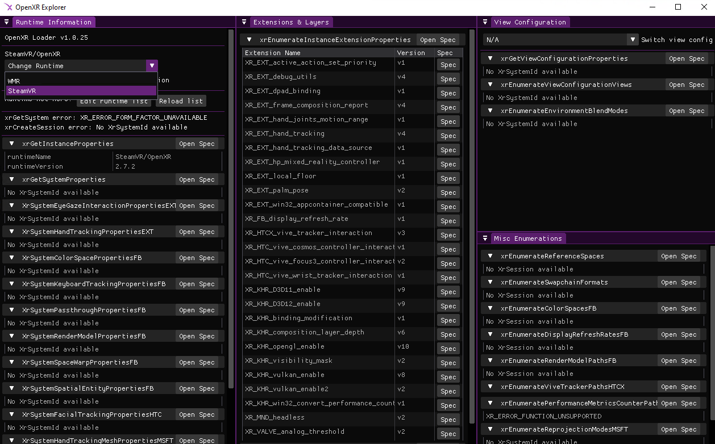Open Spec for XrSystemRenderModelPropertiesFB
Screen dimensions: 715x444
pos(197,337)
